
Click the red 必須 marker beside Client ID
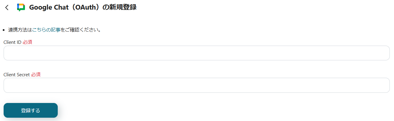coord(27,42)
